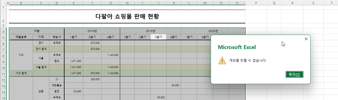Select column header Q
338x100 pixels.
click(274, 3)
